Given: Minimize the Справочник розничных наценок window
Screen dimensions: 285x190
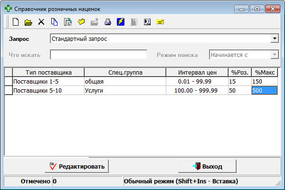Looking at the screenshot, I should 241,9.
